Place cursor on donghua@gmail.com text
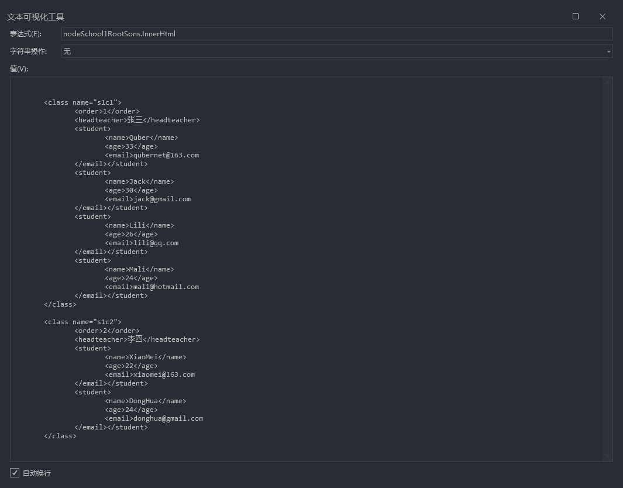Screen dimensions: 623x488 click(168, 418)
